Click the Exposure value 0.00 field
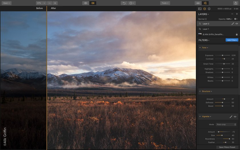240x150 pixels. [233, 55]
